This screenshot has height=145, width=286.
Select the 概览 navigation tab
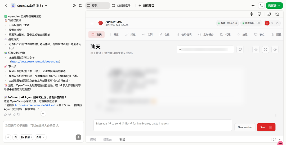113,34
